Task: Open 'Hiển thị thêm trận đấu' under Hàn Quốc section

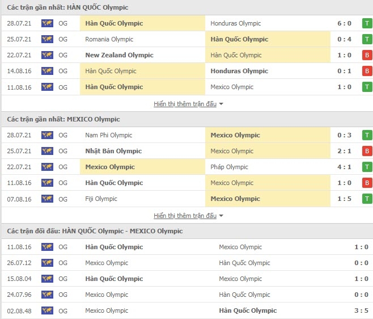Action: click(185, 104)
